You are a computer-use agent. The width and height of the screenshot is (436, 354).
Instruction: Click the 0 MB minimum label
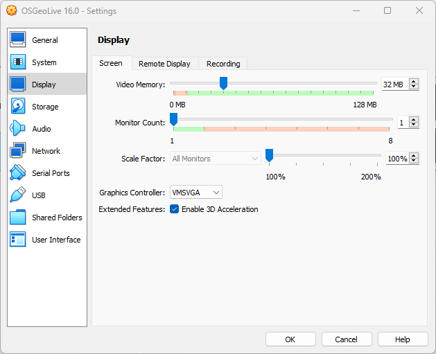(177, 105)
